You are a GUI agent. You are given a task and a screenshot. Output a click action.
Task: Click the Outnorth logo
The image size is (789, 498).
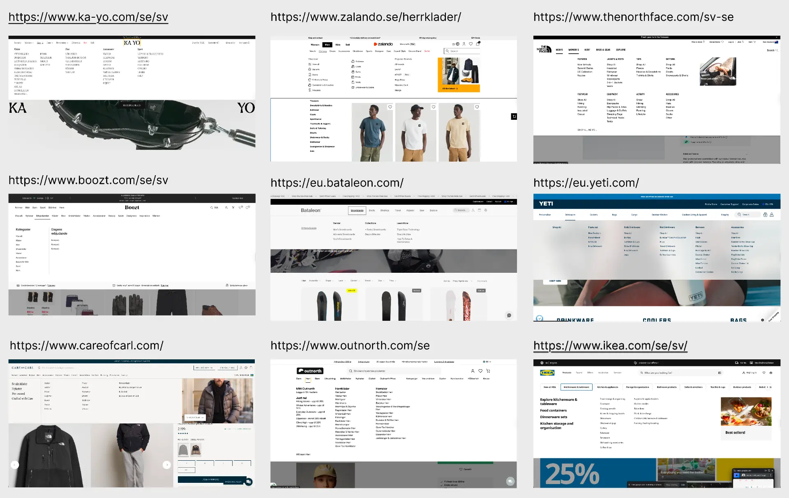(x=310, y=371)
